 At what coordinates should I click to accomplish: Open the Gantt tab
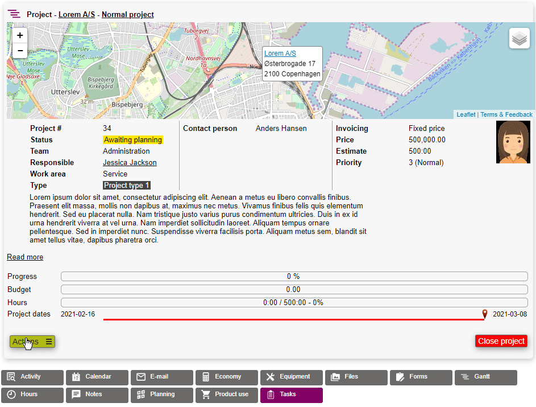coord(486,377)
